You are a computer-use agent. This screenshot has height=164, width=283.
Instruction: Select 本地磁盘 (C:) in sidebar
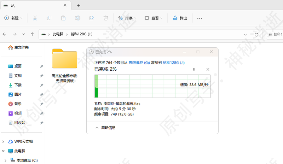pos(24,160)
